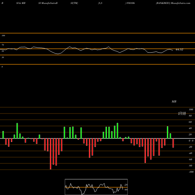
Task: Click the RSI axis label '70'
Action: click(x=3, y=45)
